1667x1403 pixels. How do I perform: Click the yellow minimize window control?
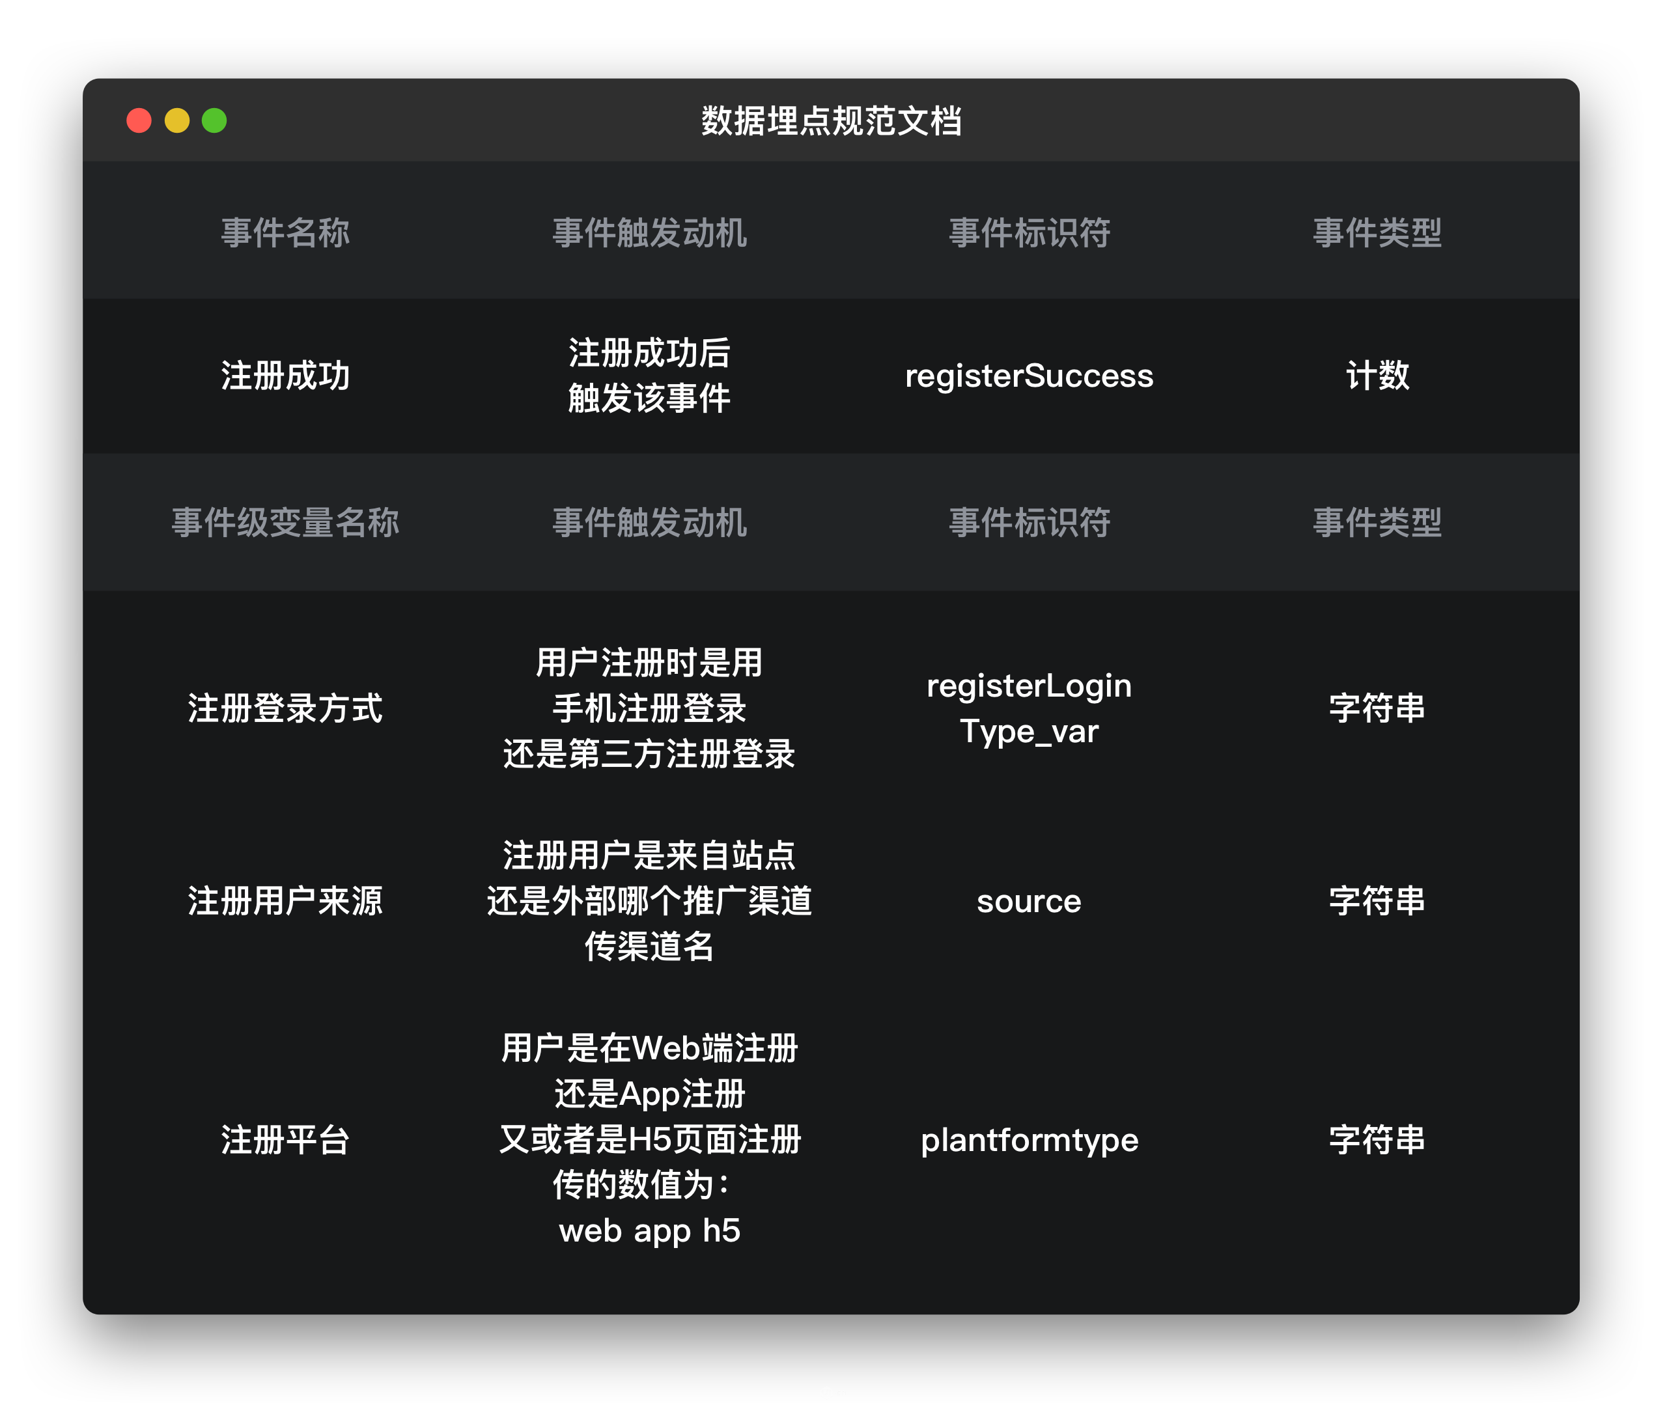click(x=176, y=120)
